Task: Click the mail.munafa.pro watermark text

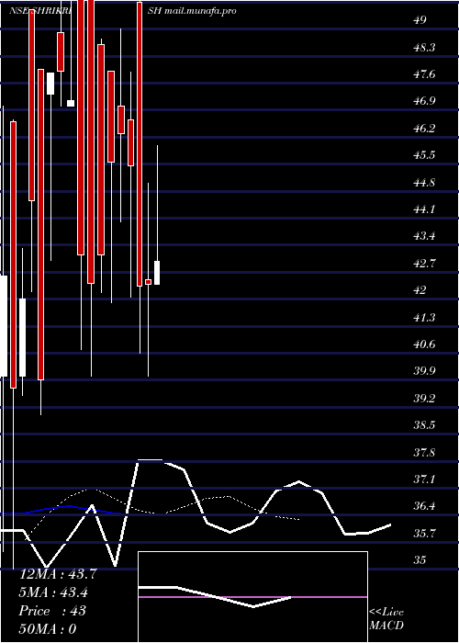Action: click(200, 11)
